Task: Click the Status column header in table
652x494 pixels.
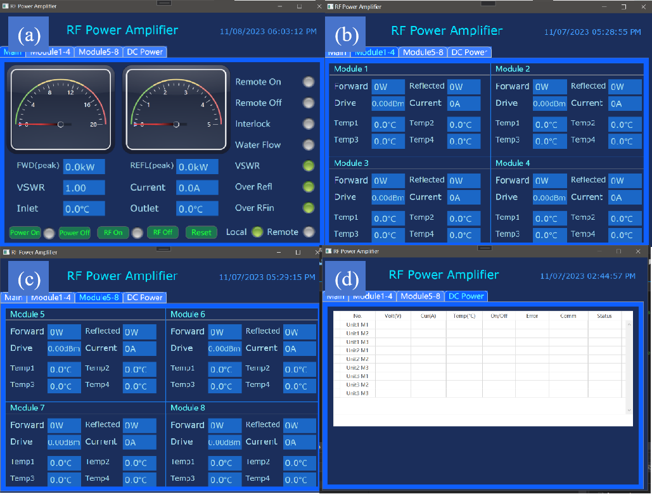Action: click(604, 316)
